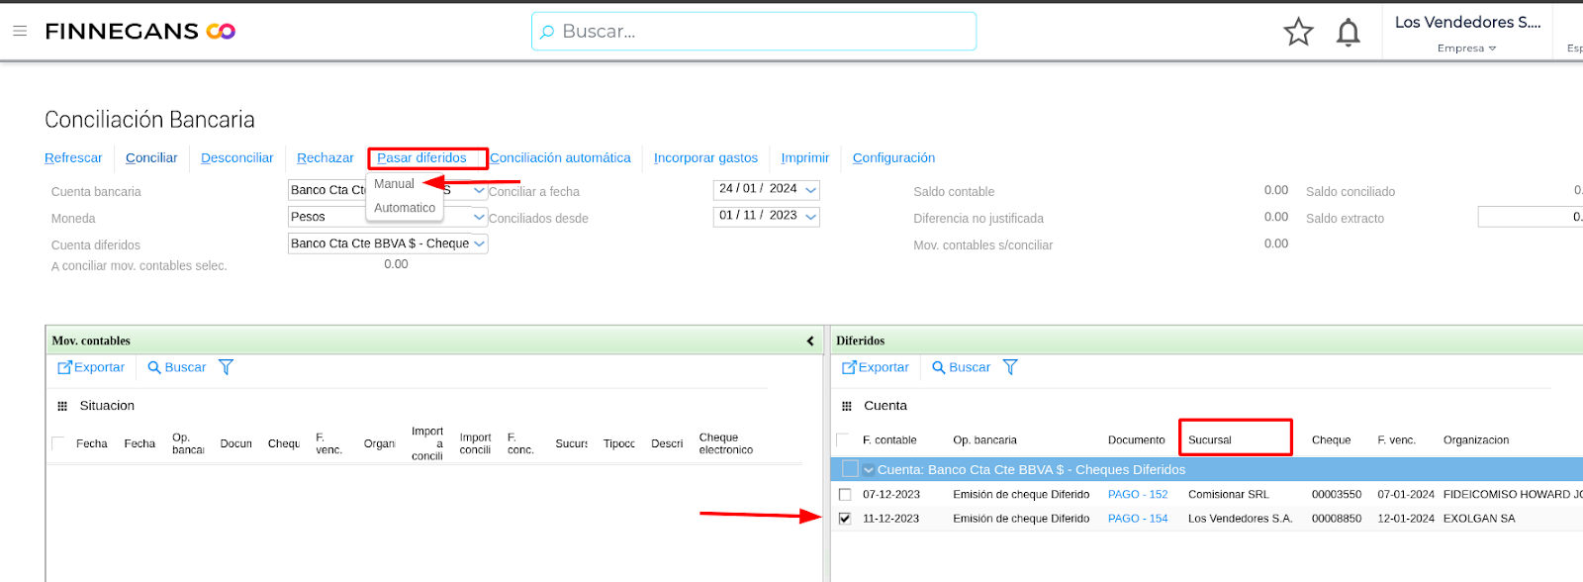Click Conciliar link
Viewport: 1583px width, 582px height.
[151, 157]
